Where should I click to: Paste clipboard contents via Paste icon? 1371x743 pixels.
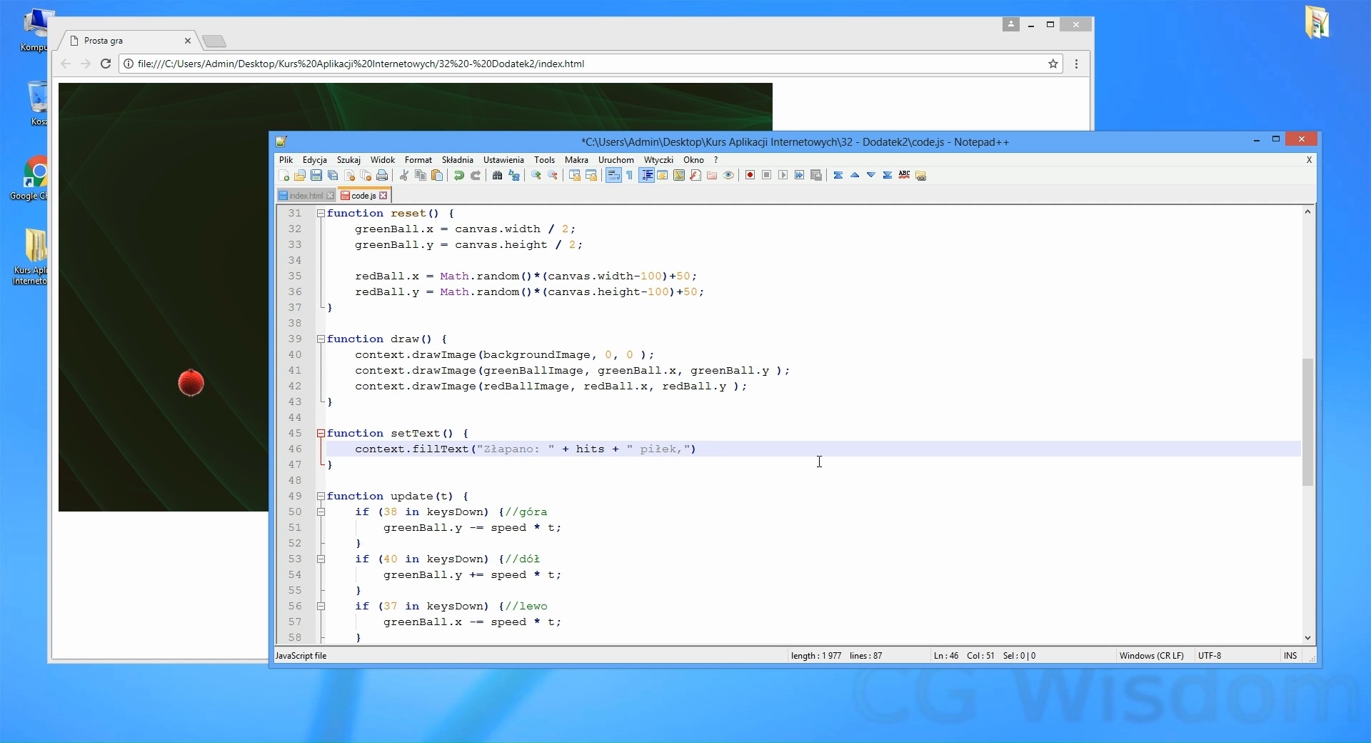tap(437, 176)
